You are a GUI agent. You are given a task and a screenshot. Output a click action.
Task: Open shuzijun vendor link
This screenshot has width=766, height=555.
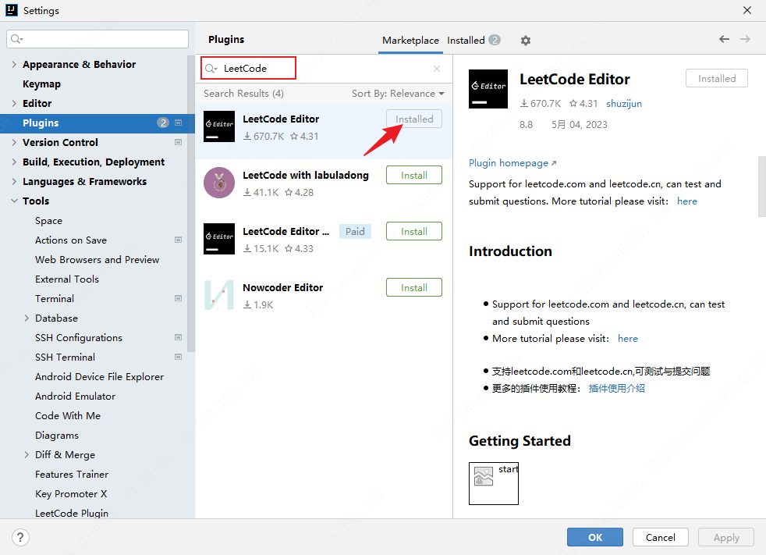[624, 104]
